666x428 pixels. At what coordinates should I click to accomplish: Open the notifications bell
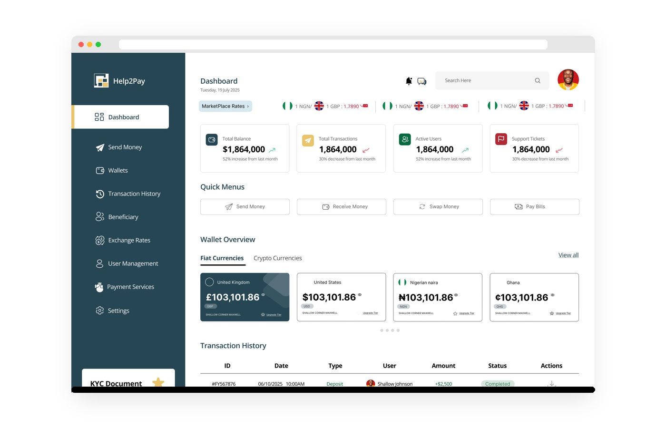(409, 81)
